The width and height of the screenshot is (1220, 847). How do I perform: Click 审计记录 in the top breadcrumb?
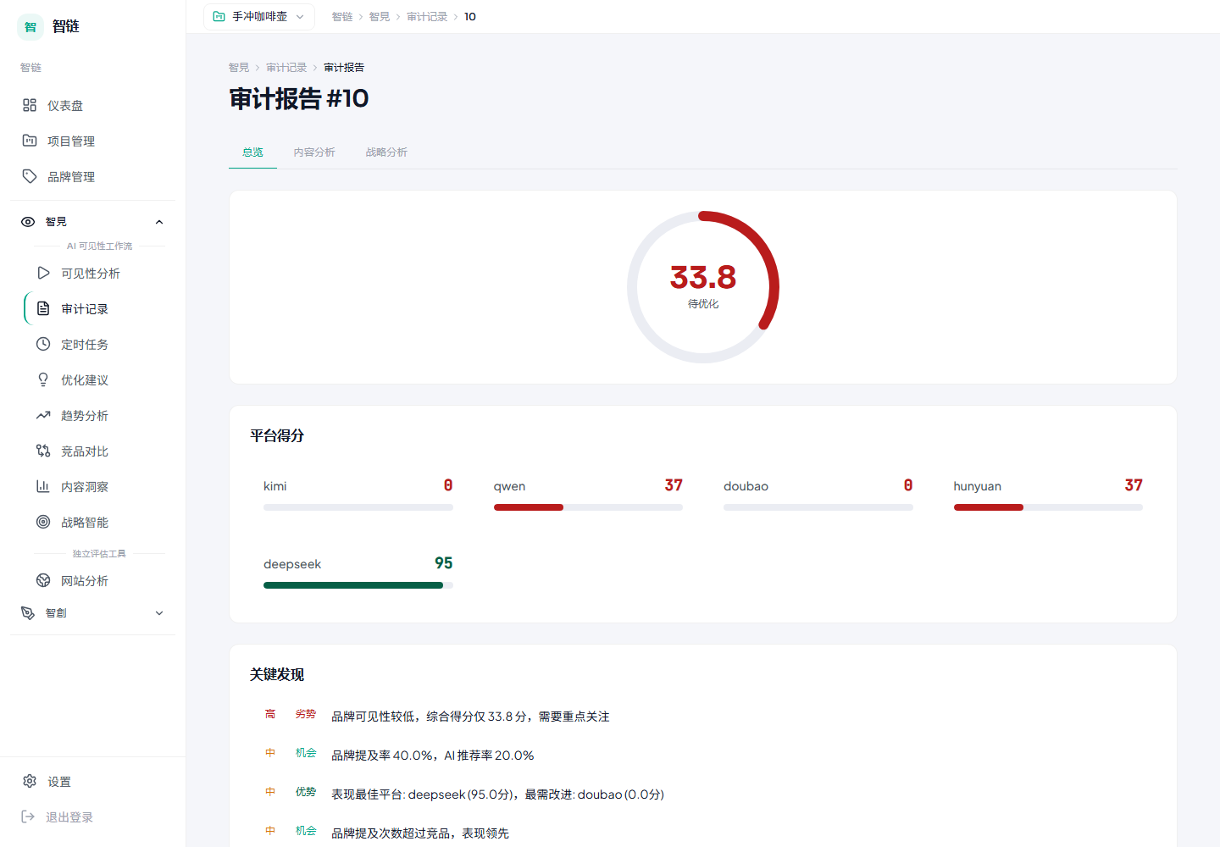(x=427, y=17)
